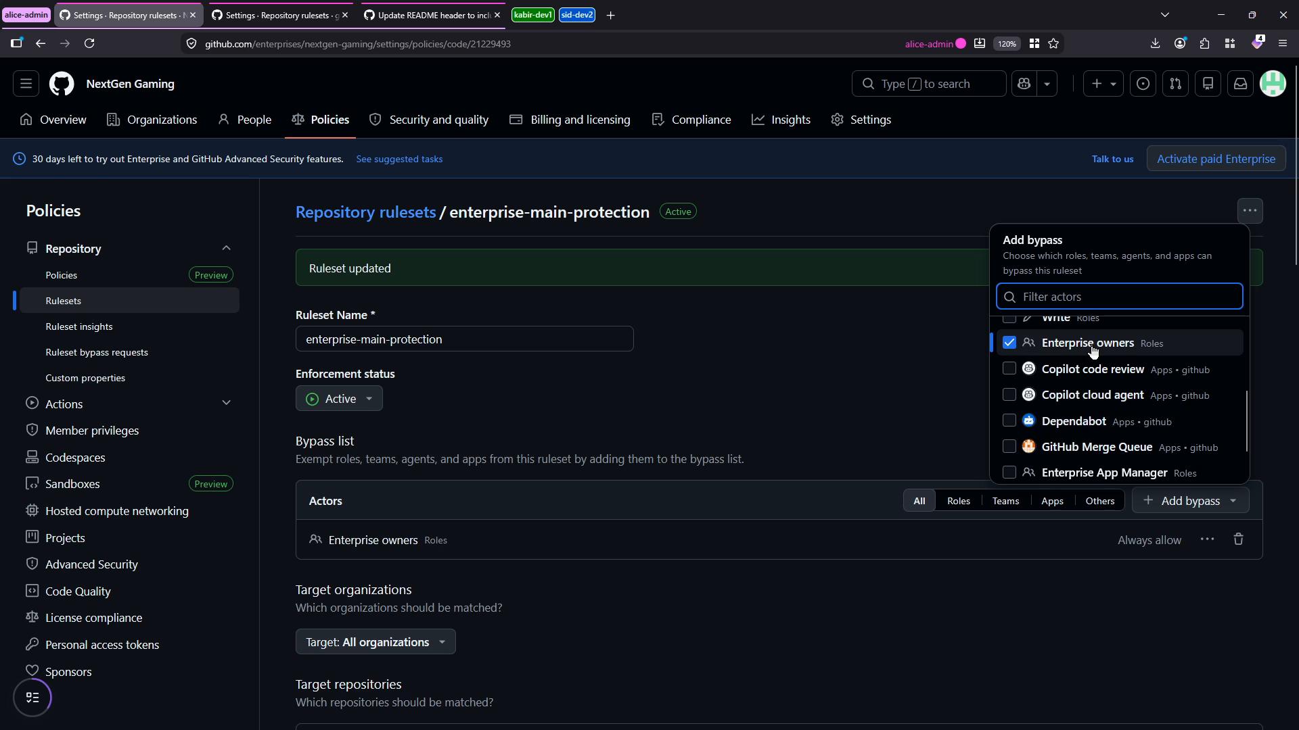Open the ruleset kebab menu beside the title
The height and width of the screenshot is (730, 1299).
1250,211
